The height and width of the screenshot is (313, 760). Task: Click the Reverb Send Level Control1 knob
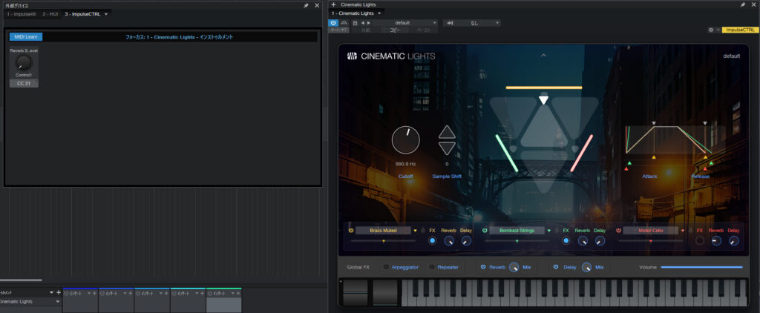coord(24,64)
